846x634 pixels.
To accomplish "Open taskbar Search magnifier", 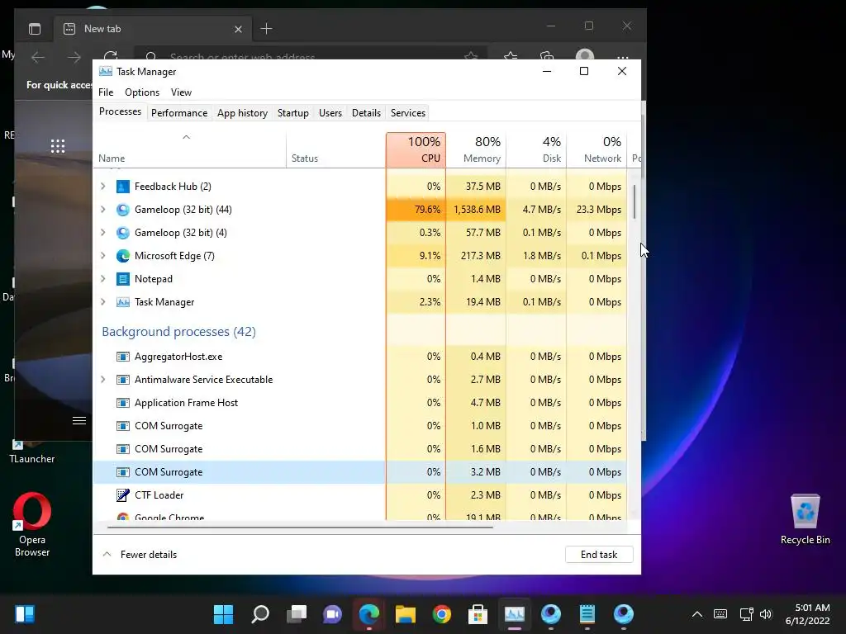I will tap(260, 614).
